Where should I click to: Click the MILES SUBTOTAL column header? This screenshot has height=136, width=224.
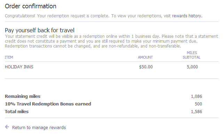(192, 55)
